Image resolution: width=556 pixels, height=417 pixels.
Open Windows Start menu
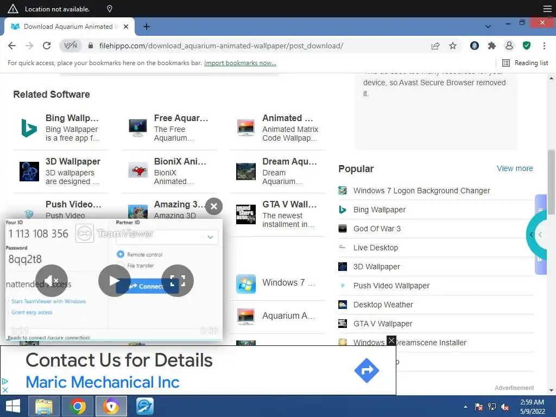pyautogui.click(x=13, y=406)
